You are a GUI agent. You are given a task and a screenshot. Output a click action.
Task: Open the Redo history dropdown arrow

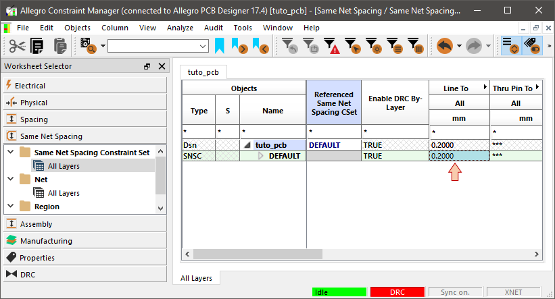pyautogui.click(x=488, y=46)
